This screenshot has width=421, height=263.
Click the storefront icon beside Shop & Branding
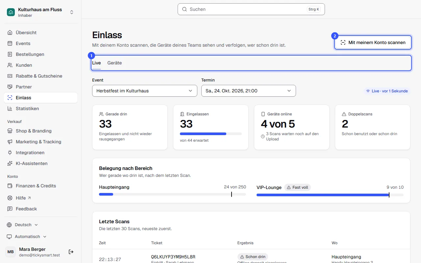click(x=10, y=131)
